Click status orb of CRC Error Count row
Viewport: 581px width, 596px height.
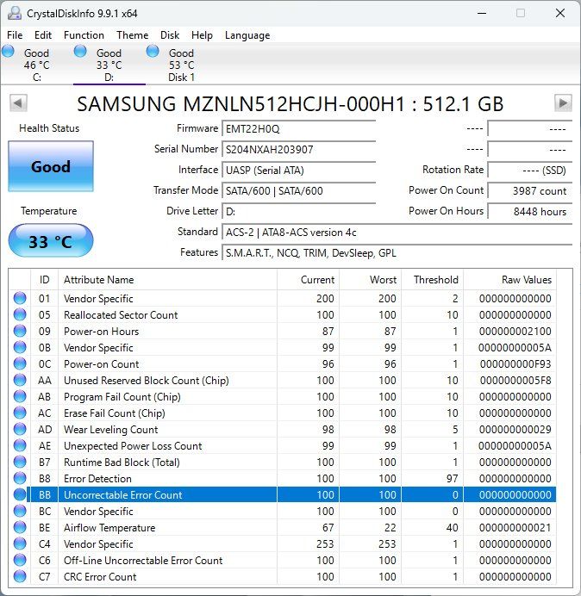[x=20, y=576]
